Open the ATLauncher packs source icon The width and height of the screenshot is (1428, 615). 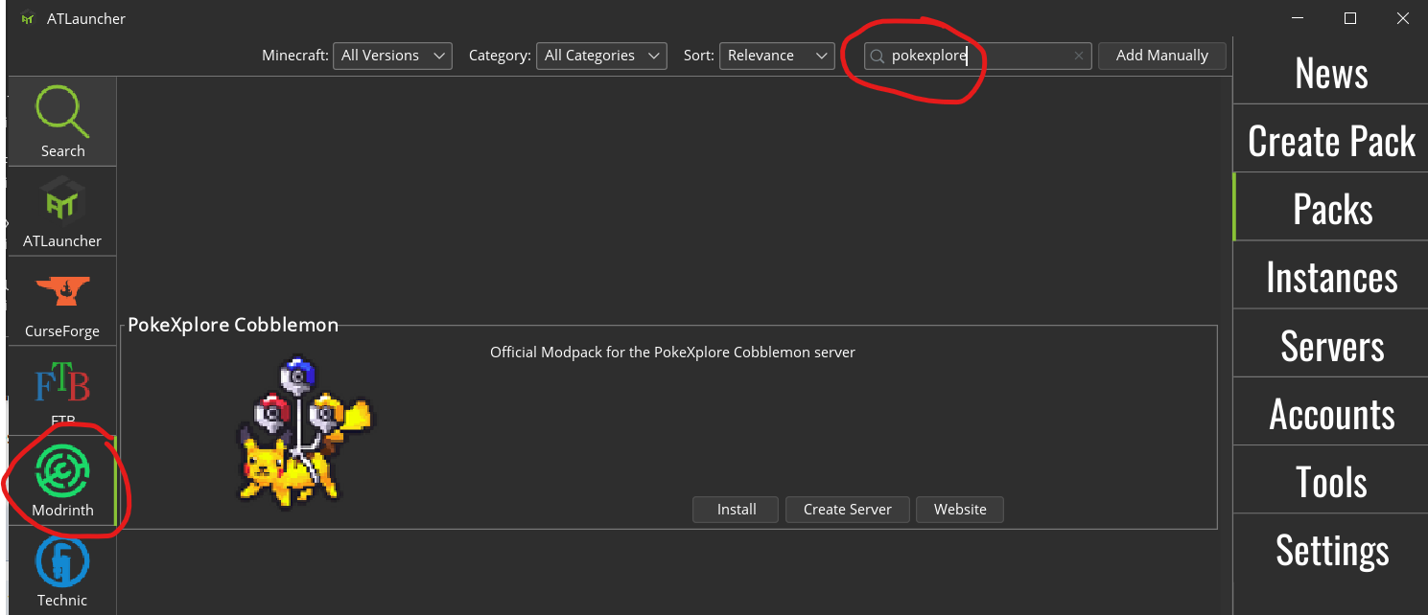tap(62, 211)
